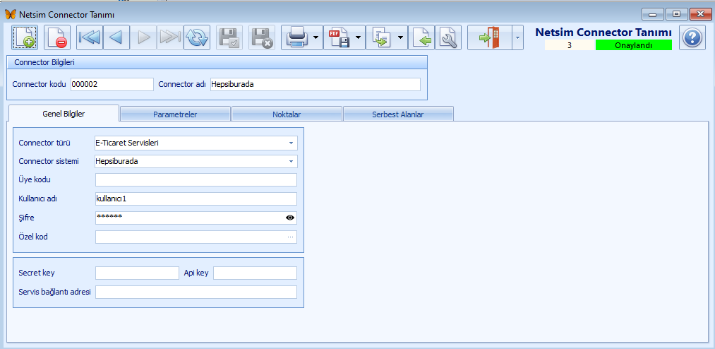The image size is (715, 349).
Task: Switch to the Genel Bilgiler tab
Action: point(64,114)
